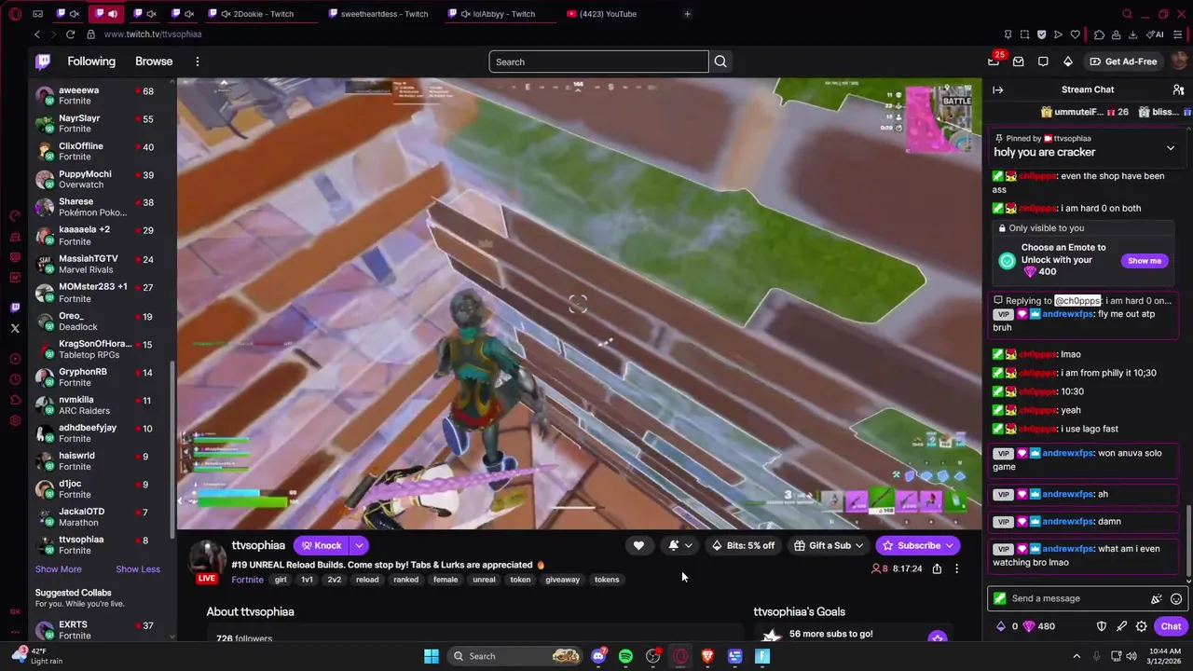Open EXRTS suggested collab channel
Screen dimensions: 1193x671
(101, 629)
